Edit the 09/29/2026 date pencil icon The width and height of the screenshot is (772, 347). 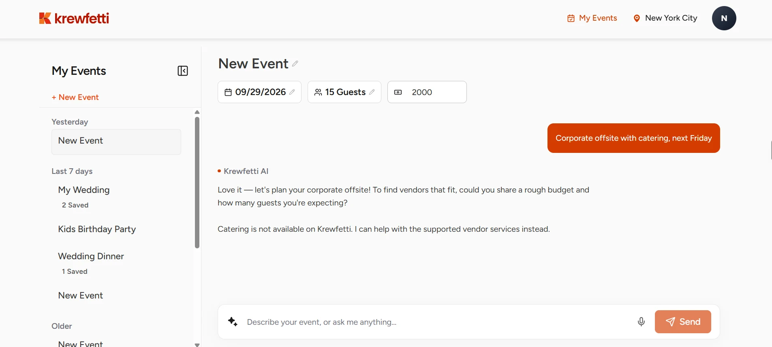(x=292, y=92)
